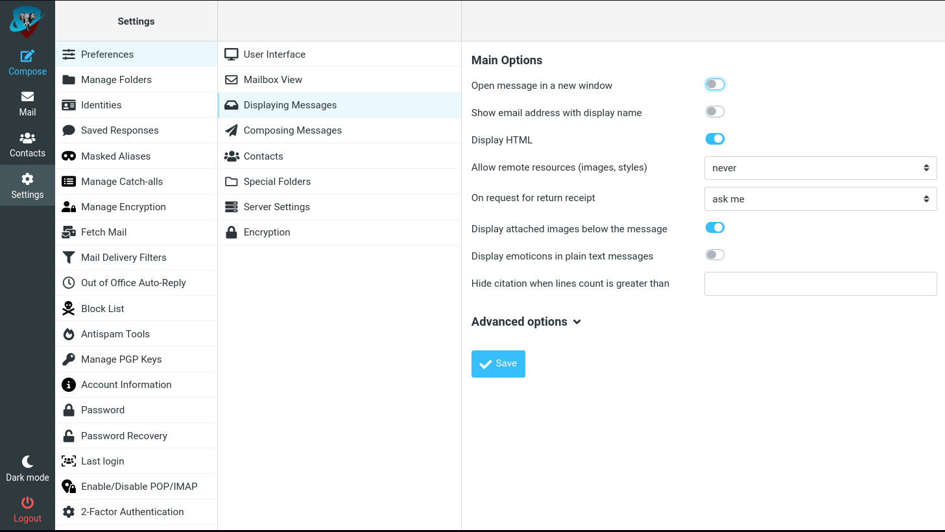Open the Encryption preferences section
Viewport: 945px width, 532px height.
(x=339, y=232)
